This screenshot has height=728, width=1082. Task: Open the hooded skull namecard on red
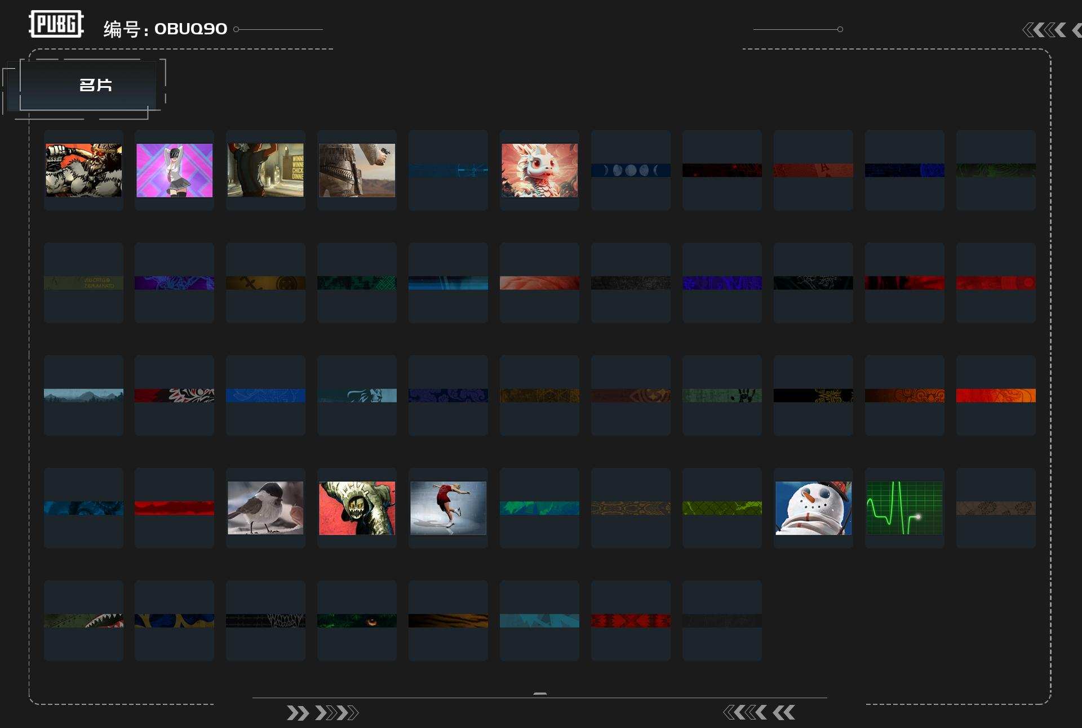357,508
